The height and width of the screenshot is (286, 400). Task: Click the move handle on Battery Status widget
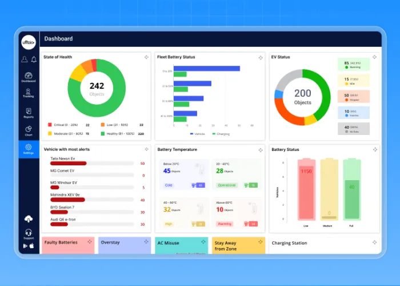click(375, 149)
